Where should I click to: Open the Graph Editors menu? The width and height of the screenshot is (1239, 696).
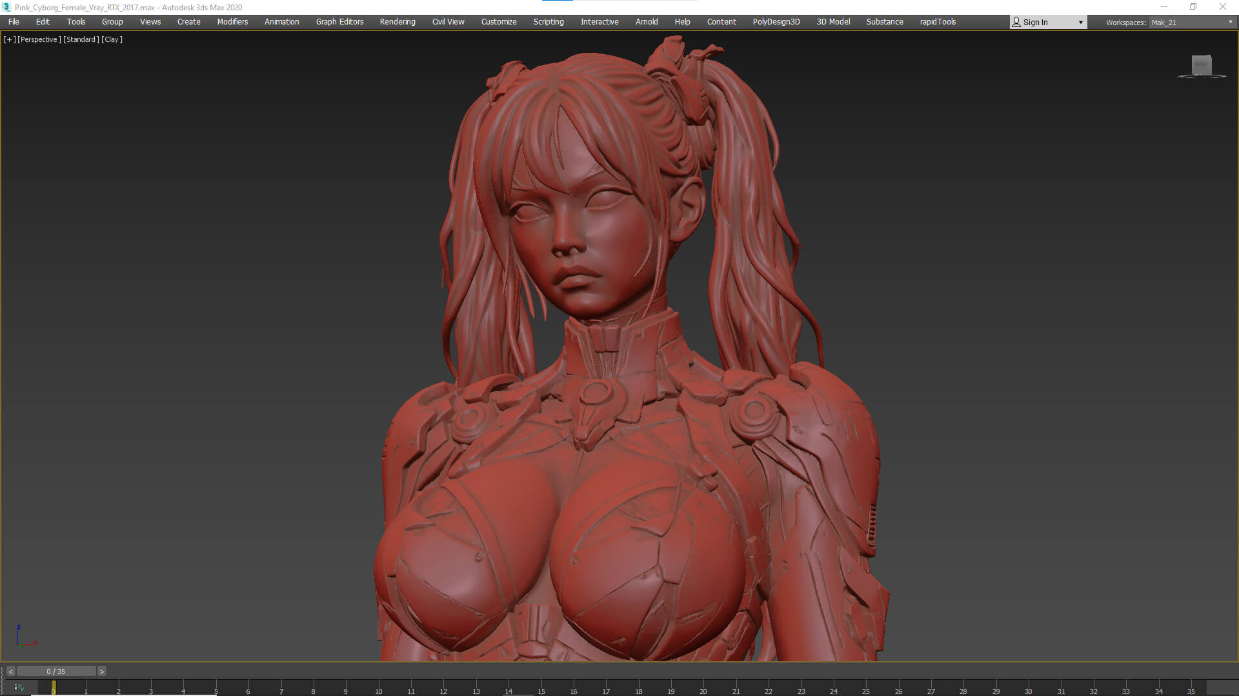tap(339, 22)
